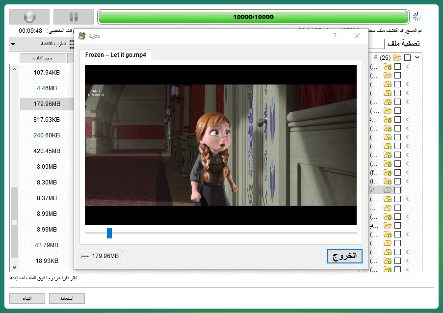Viewport: 443px width, 313px height.
Task: Click the الخروج exit button
Action: (344, 256)
